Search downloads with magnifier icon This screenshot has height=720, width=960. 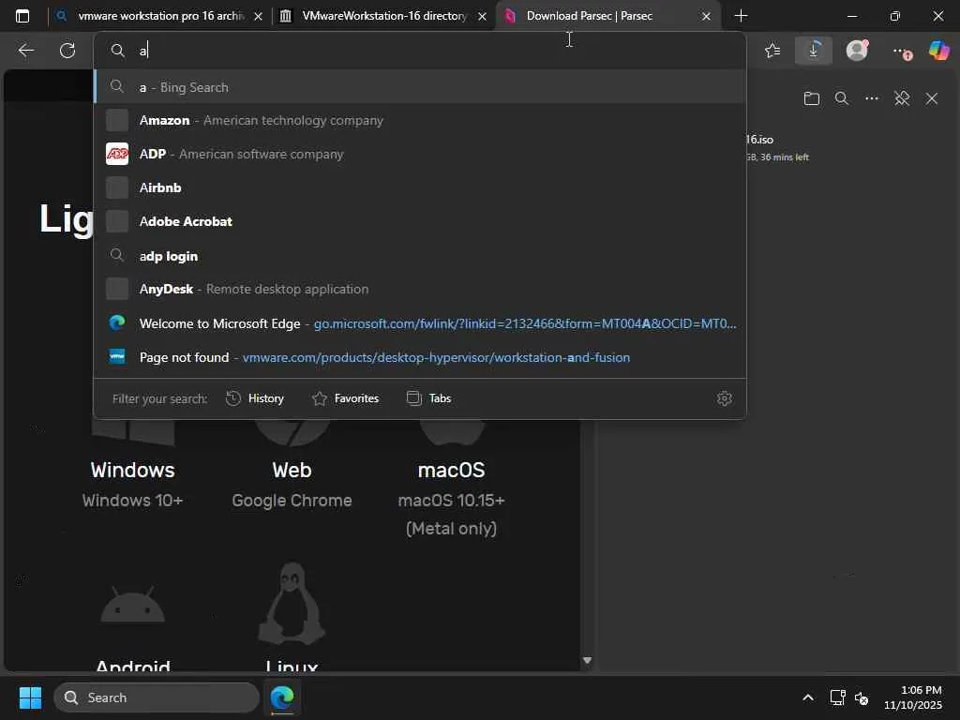[x=842, y=98]
